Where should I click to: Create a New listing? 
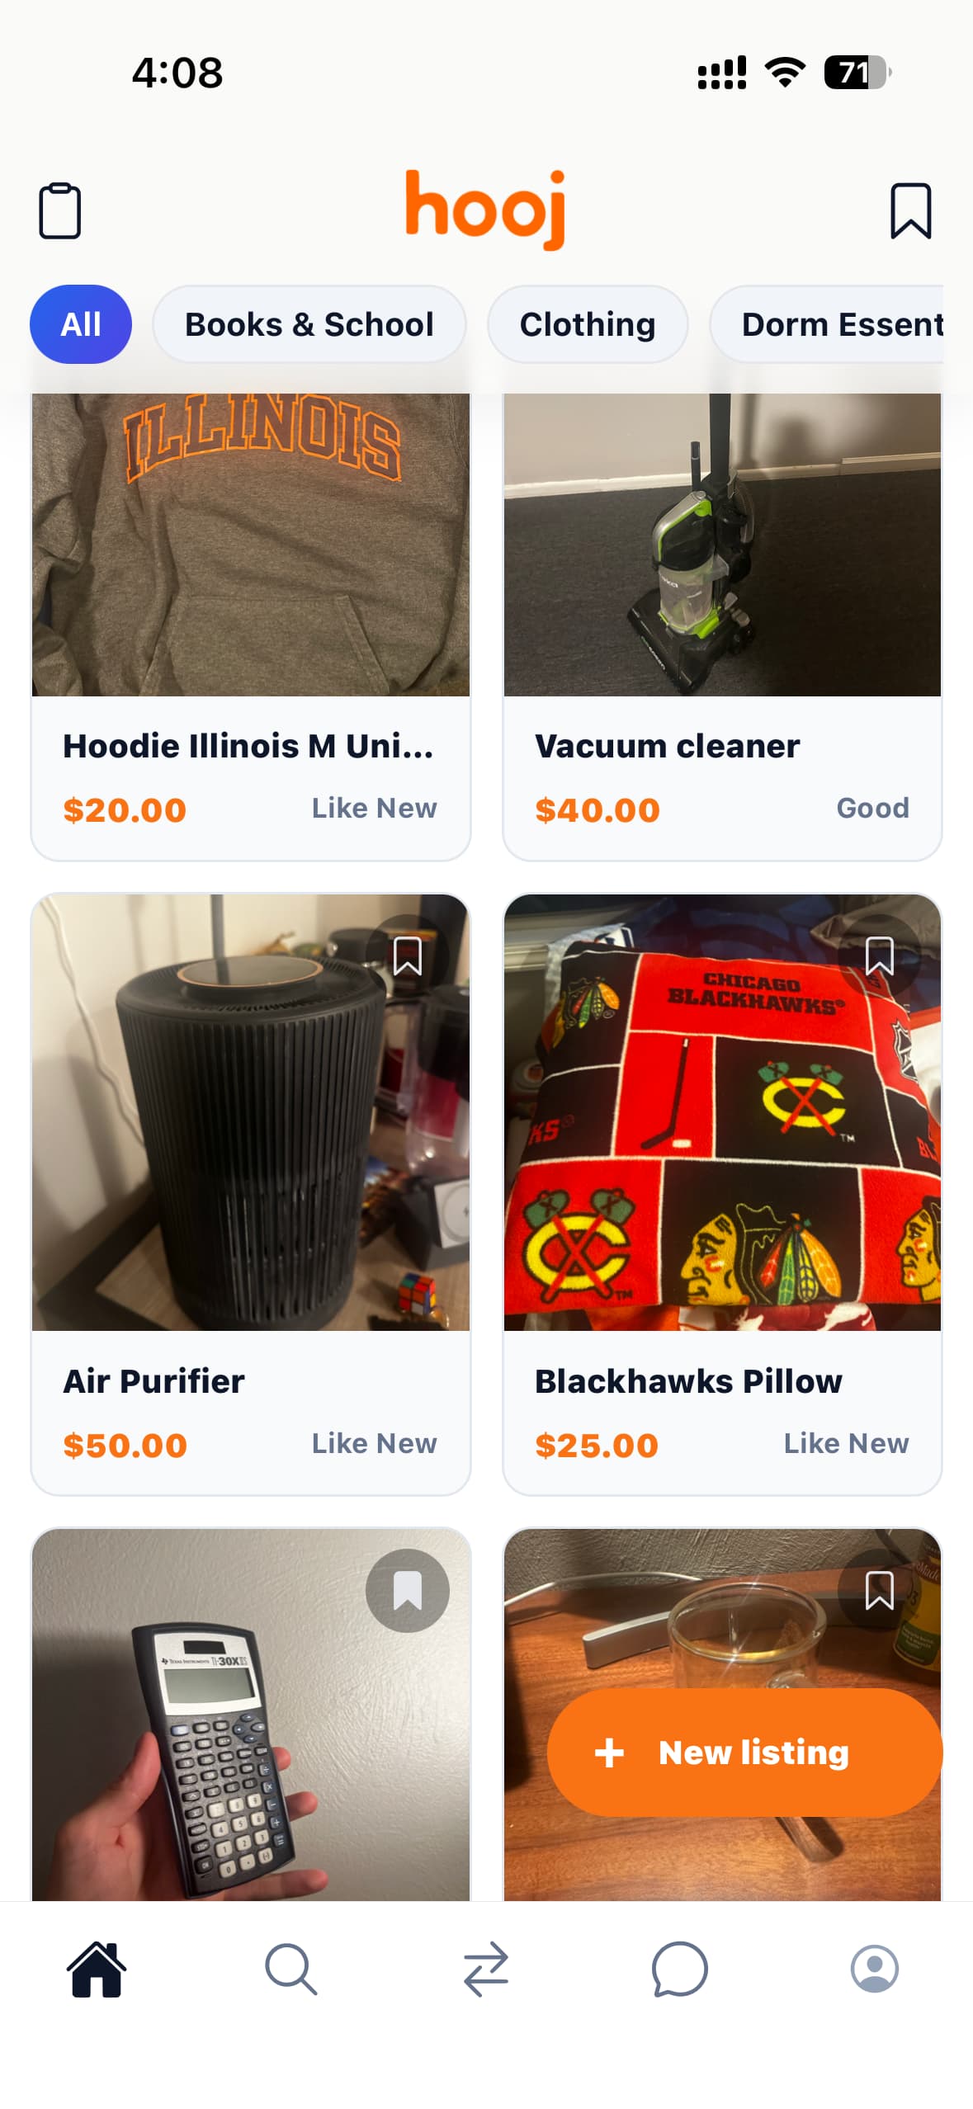(744, 1752)
